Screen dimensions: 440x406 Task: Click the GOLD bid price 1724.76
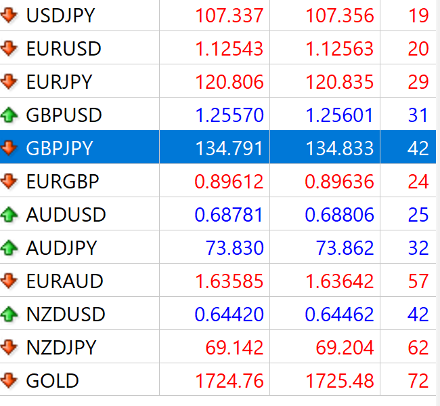(229, 381)
